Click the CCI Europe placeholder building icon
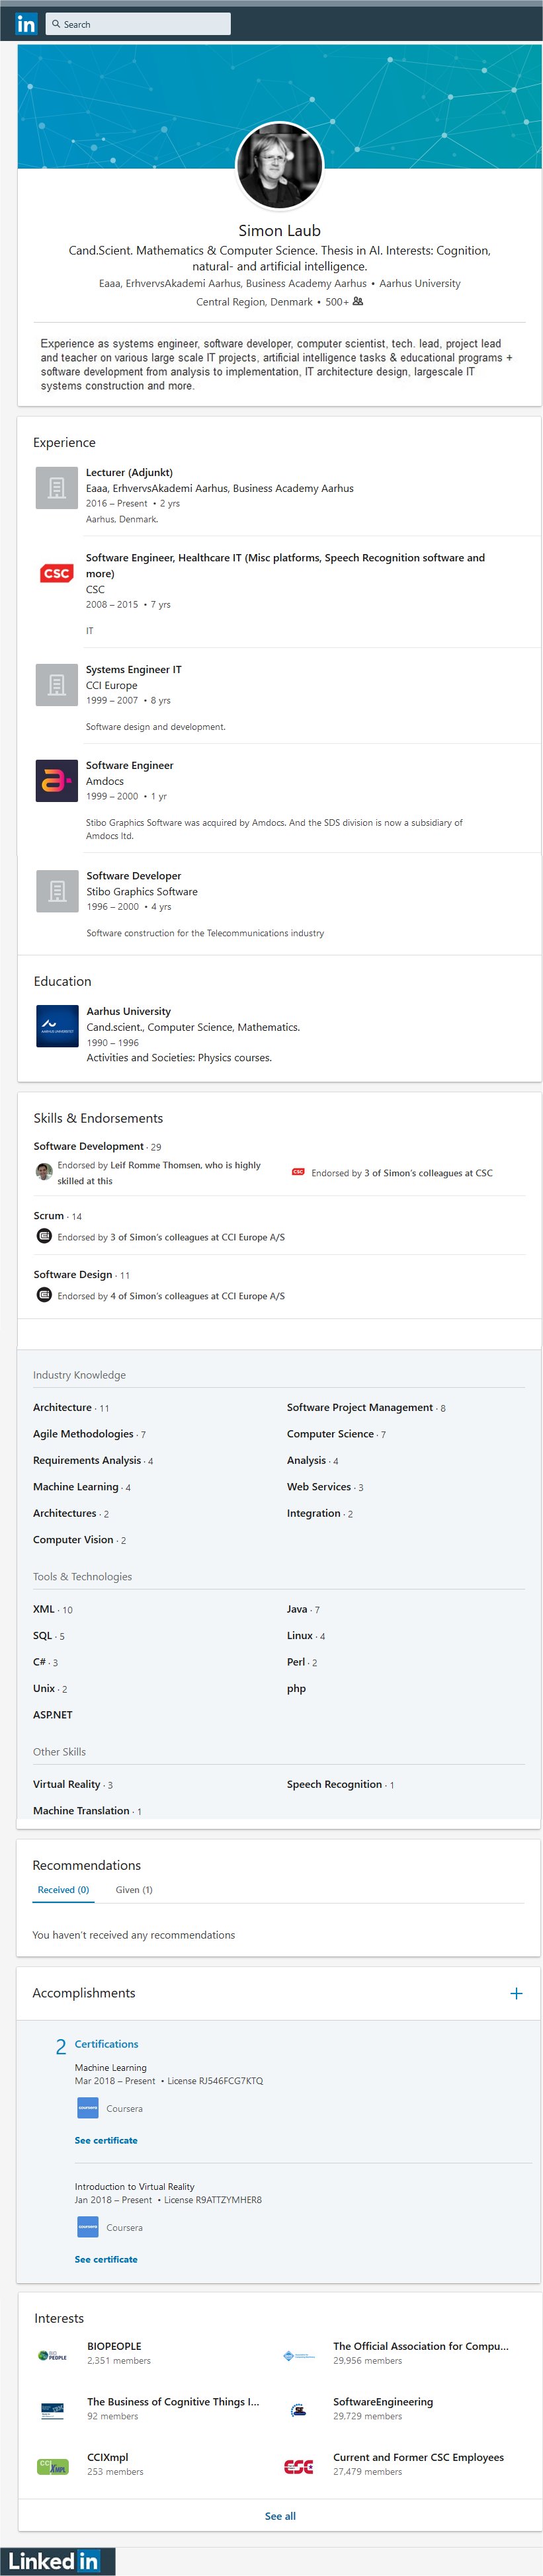Image resolution: width=543 pixels, height=2576 pixels. (57, 685)
